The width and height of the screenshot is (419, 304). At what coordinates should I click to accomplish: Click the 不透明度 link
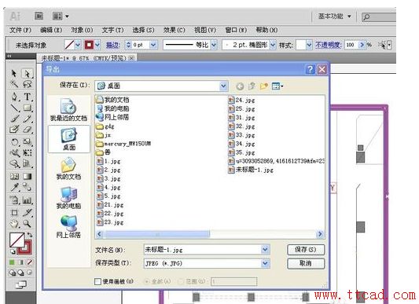tap(328, 45)
